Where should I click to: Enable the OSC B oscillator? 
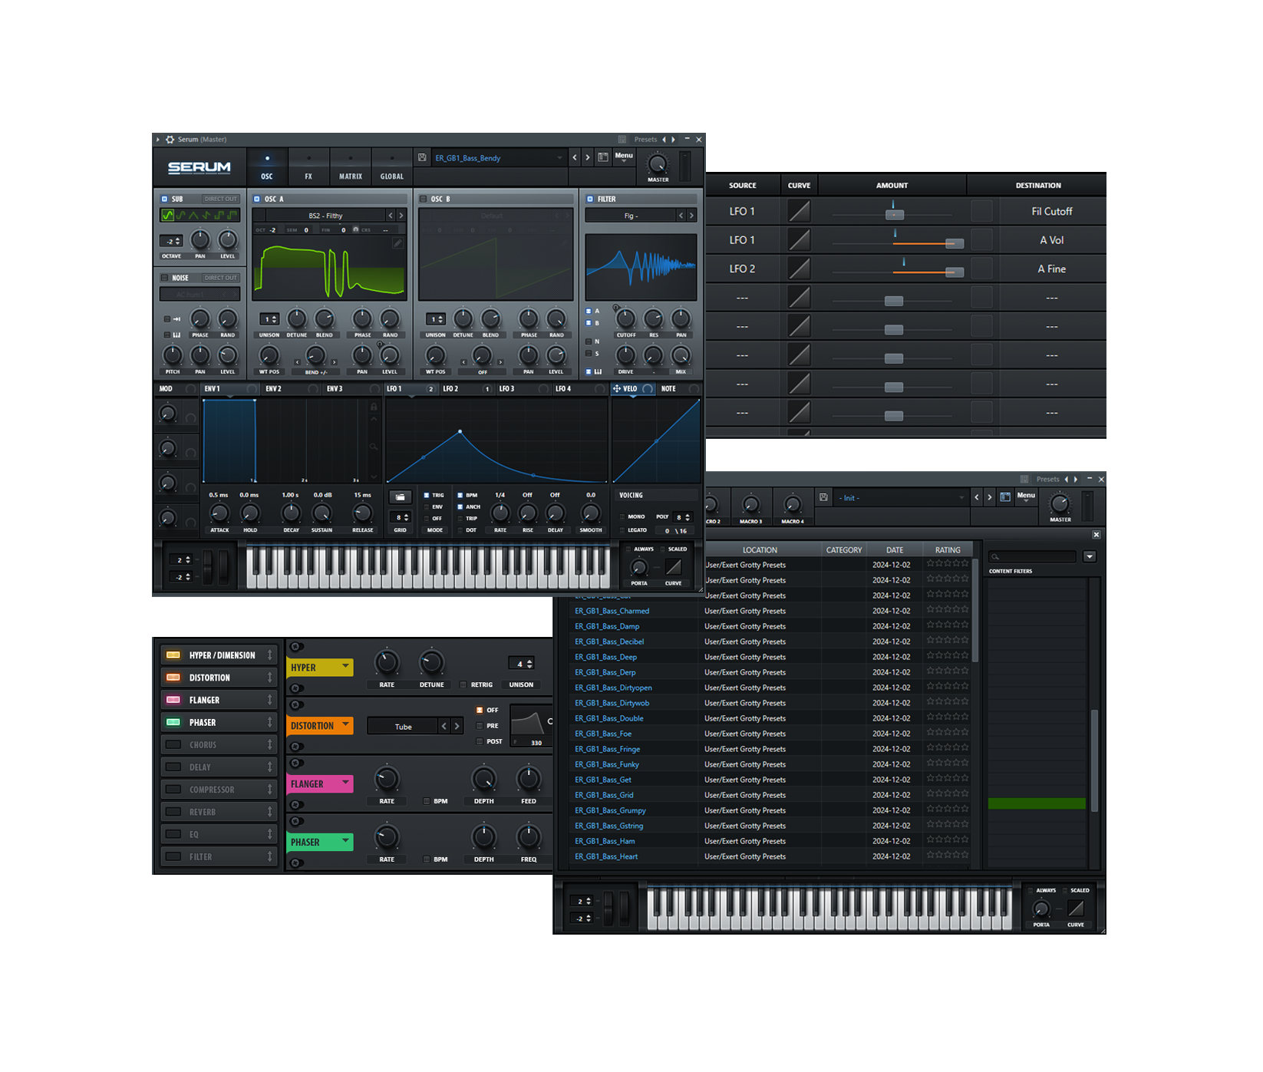point(423,199)
